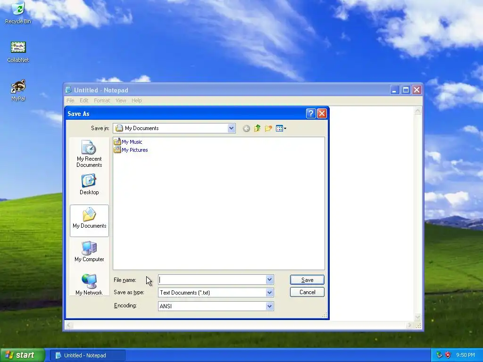
Task: Jump to Desktop in places bar
Action: point(89,184)
